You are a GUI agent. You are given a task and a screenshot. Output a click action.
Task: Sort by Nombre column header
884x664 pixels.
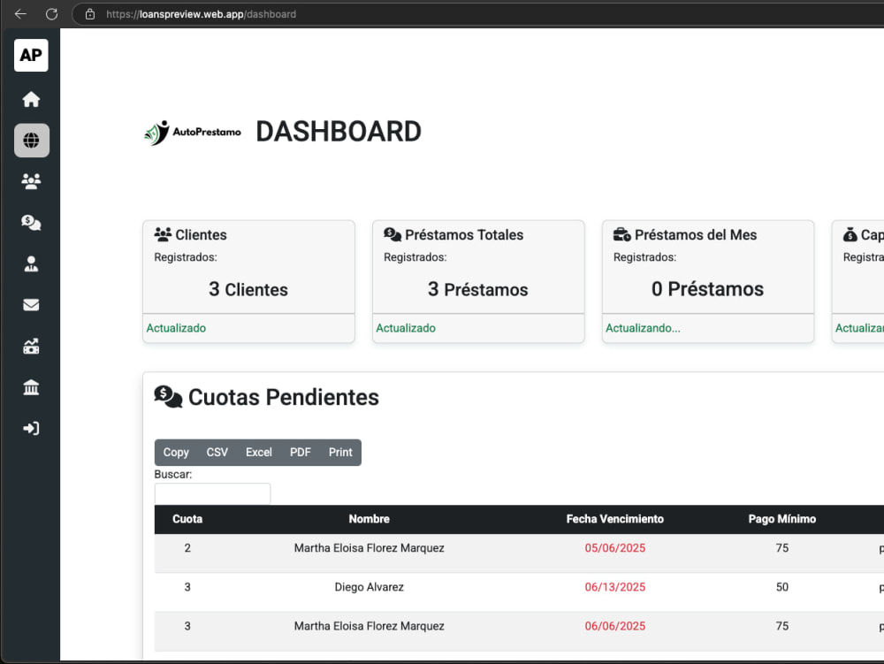pos(370,519)
